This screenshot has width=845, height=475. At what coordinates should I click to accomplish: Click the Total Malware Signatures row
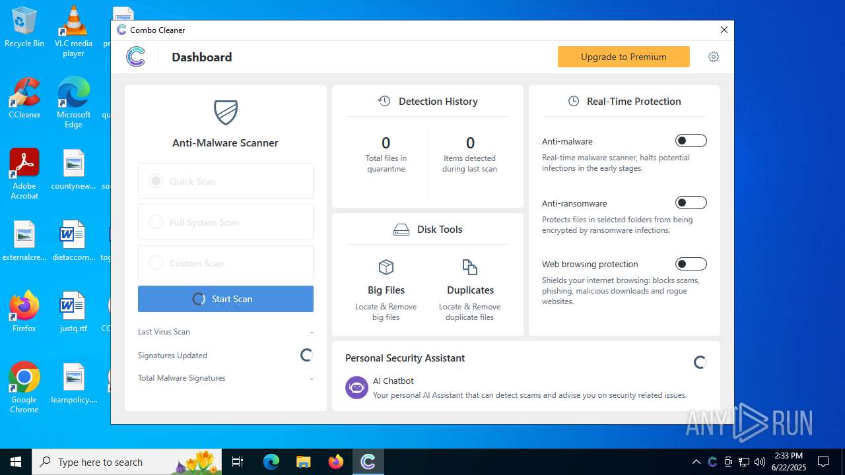pos(226,378)
